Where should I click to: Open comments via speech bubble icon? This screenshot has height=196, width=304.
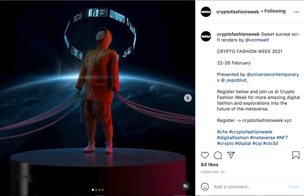coord(218,155)
